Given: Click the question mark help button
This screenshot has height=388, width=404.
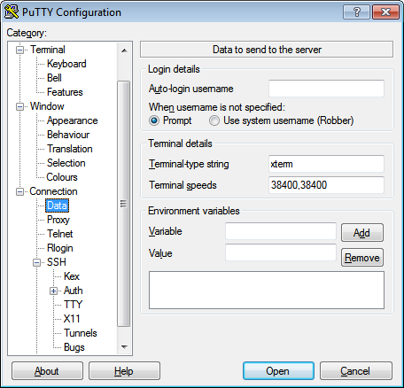Looking at the screenshot, I should click(x=356, y=12).
